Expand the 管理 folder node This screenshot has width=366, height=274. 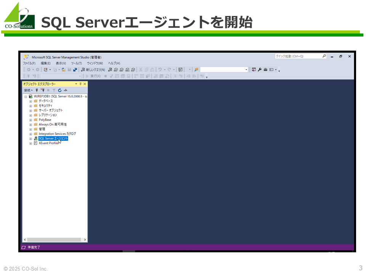click(x=30, y=129)
